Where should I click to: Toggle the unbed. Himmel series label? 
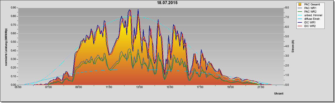313,15
